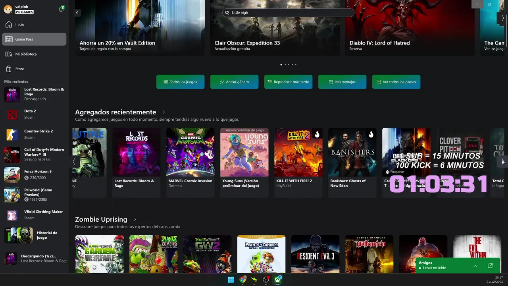Expand the Amigos chat panel chevron
Screen dimensions: 508x286
click(x=475, y=266)
